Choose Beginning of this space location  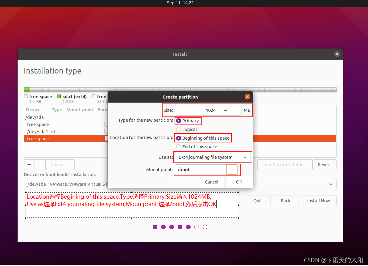[x=203, y=138]
